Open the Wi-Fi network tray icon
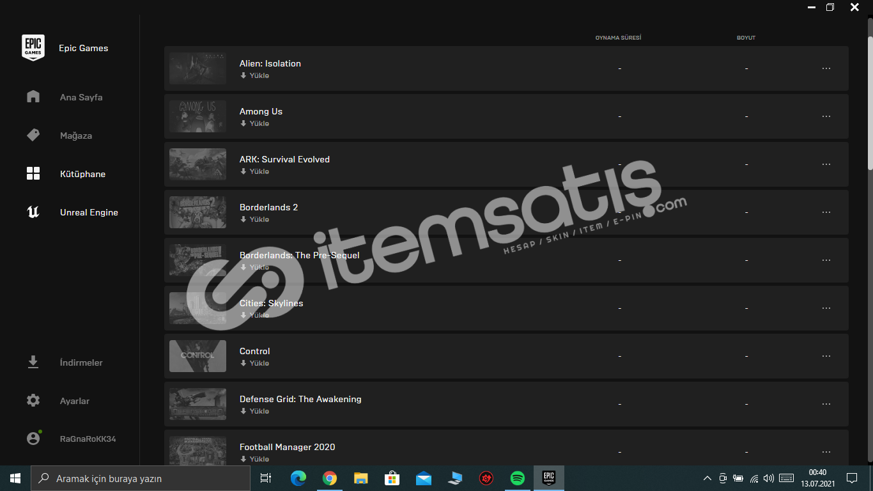 (754, 478)
